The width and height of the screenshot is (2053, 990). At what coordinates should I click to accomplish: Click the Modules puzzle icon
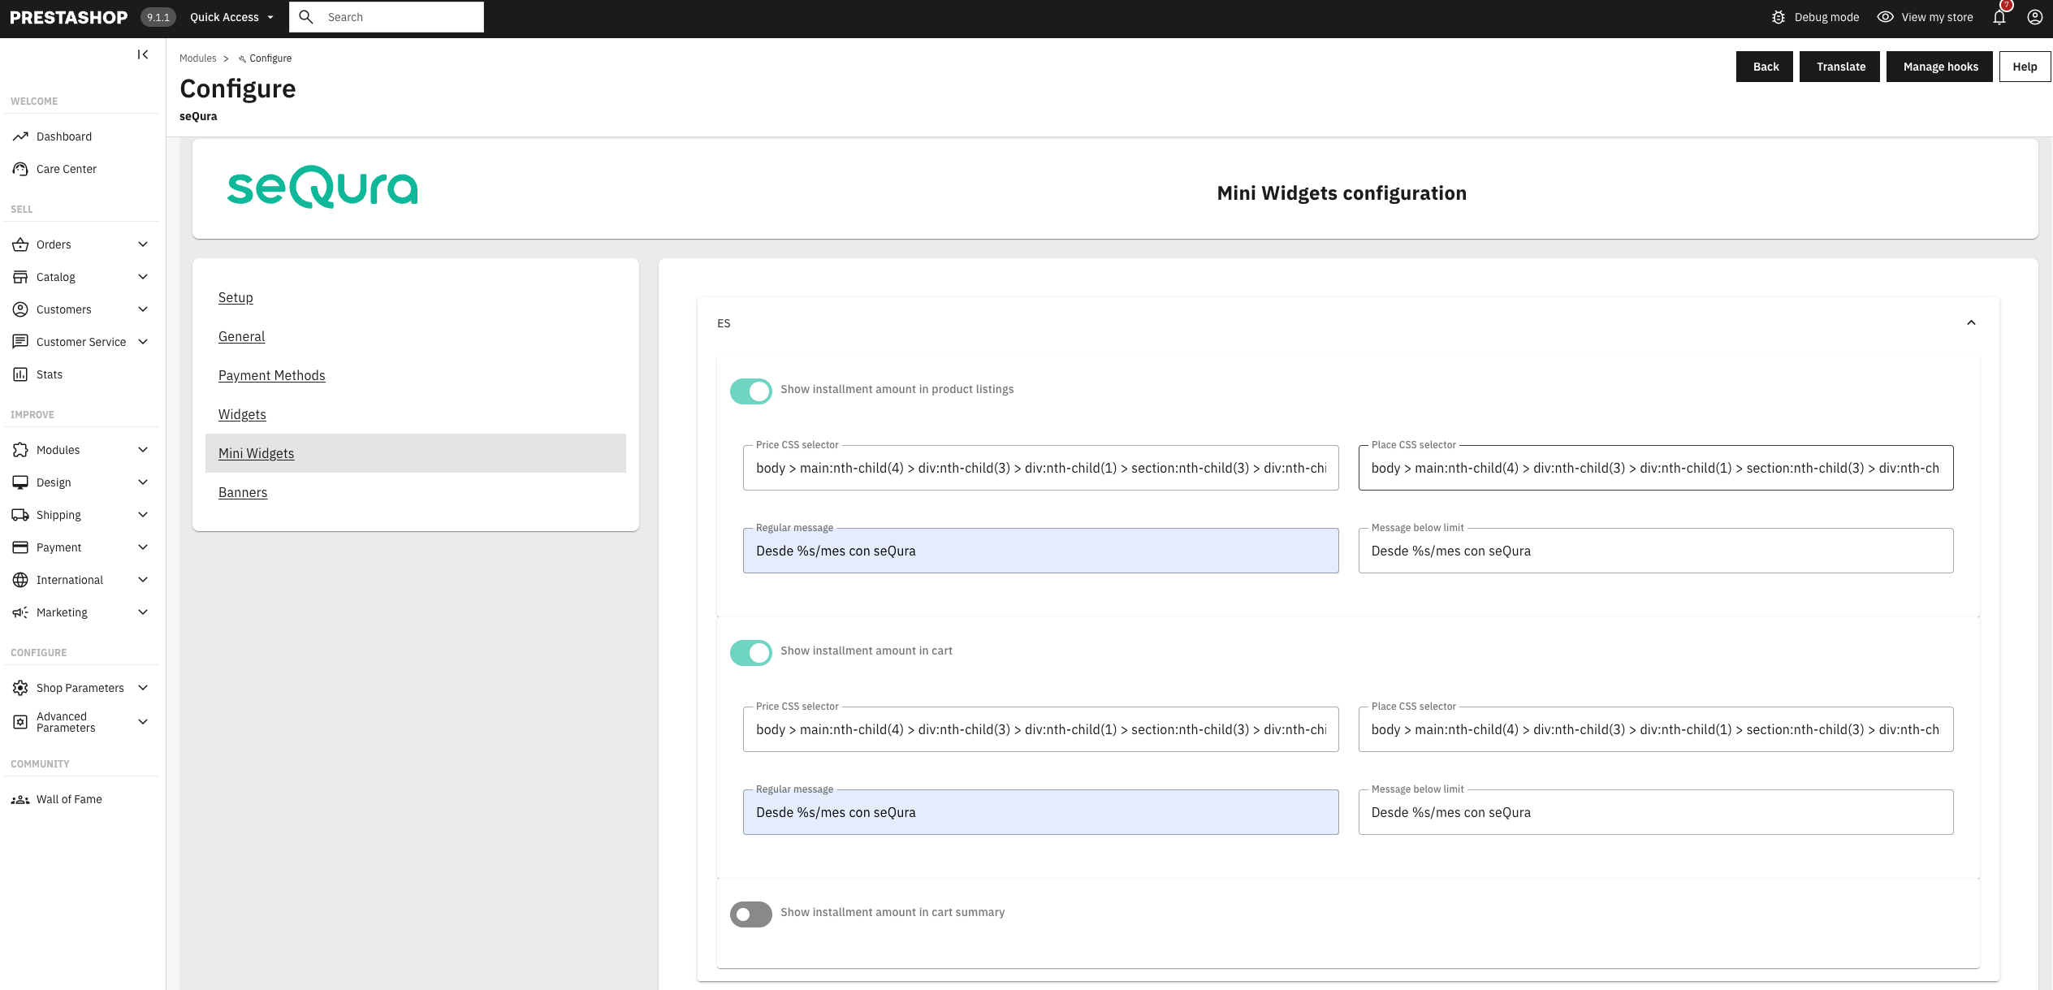20,450
